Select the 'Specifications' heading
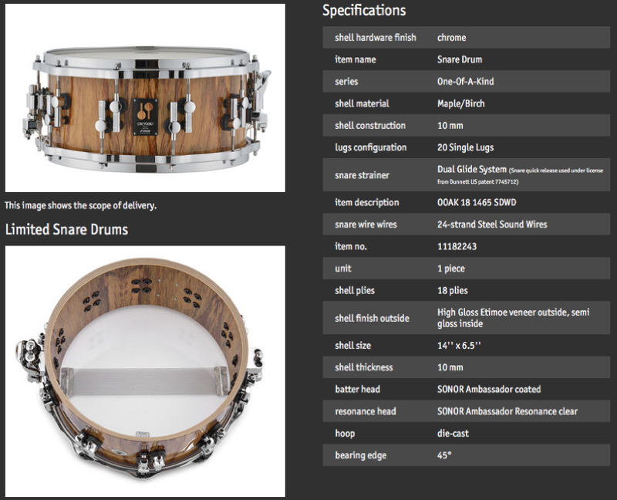 click(x=364, y=11)
